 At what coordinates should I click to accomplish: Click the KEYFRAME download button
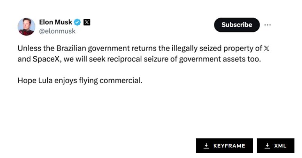224,146
